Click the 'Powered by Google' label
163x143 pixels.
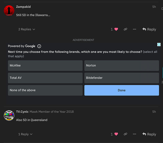(21, 46)
